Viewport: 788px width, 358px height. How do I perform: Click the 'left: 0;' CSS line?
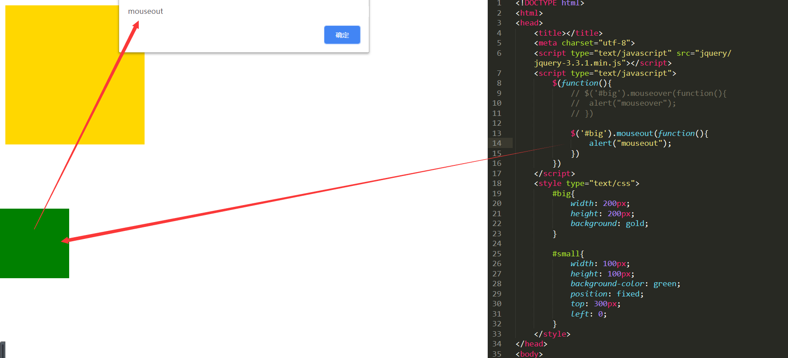(589, 314)
